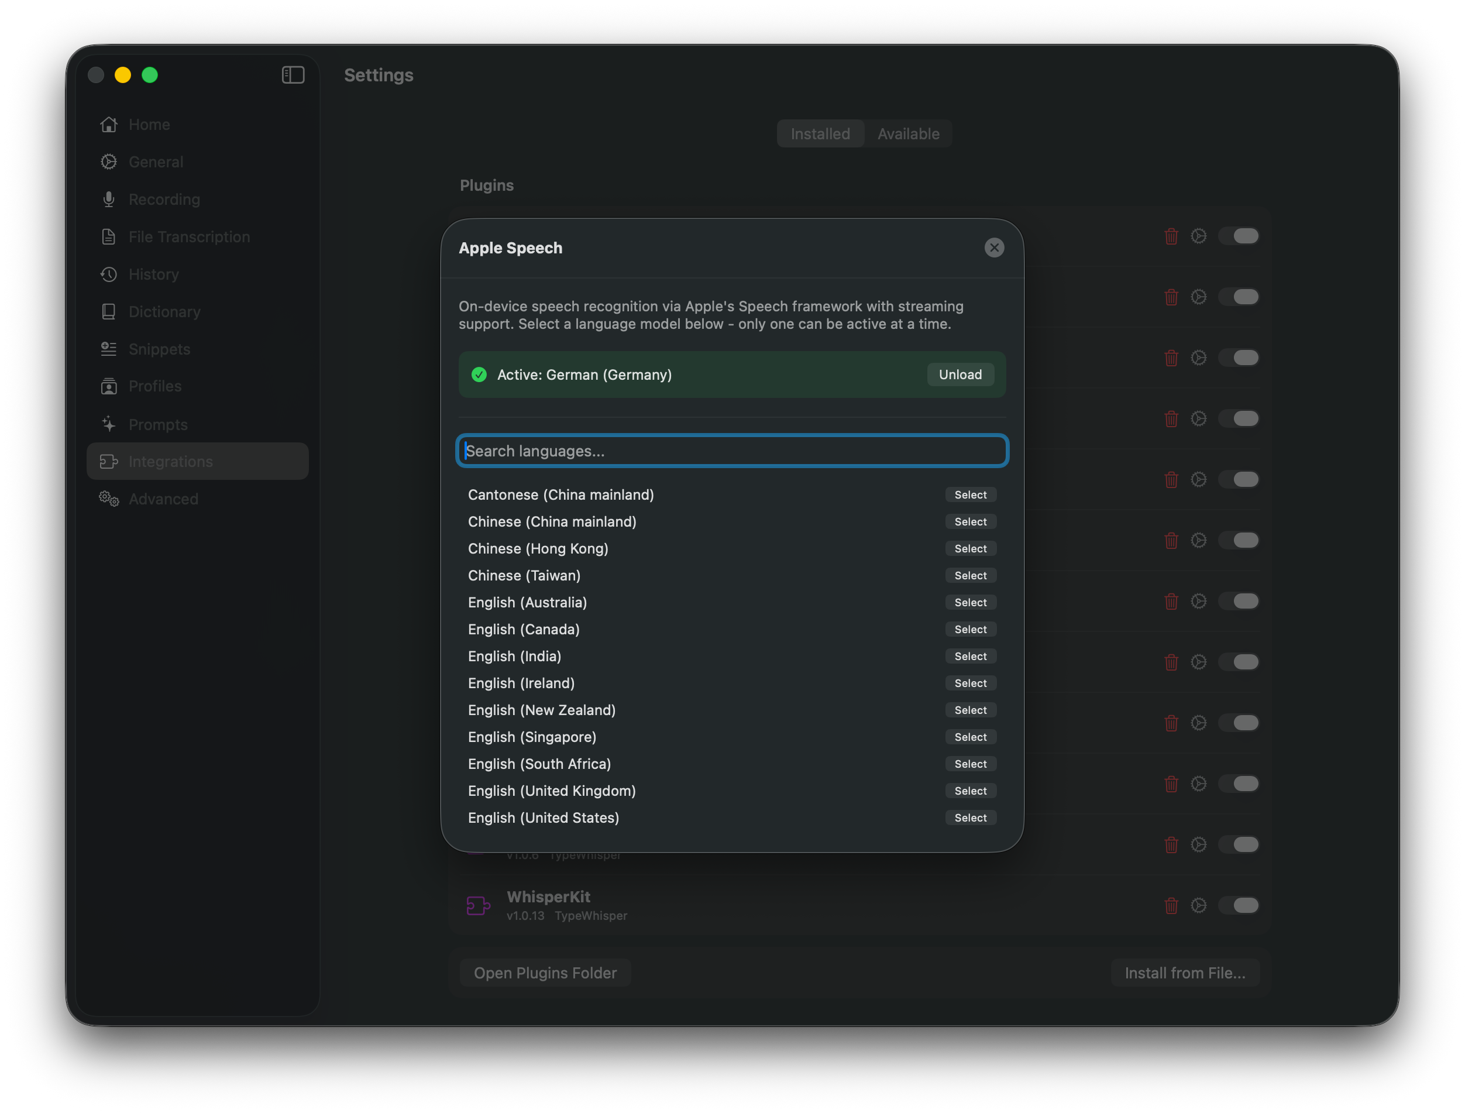Viewport: 1465px width, 1113px height.
Task: Click the WhisperKit plugin puzzle-piece icon
Action: 478,905
